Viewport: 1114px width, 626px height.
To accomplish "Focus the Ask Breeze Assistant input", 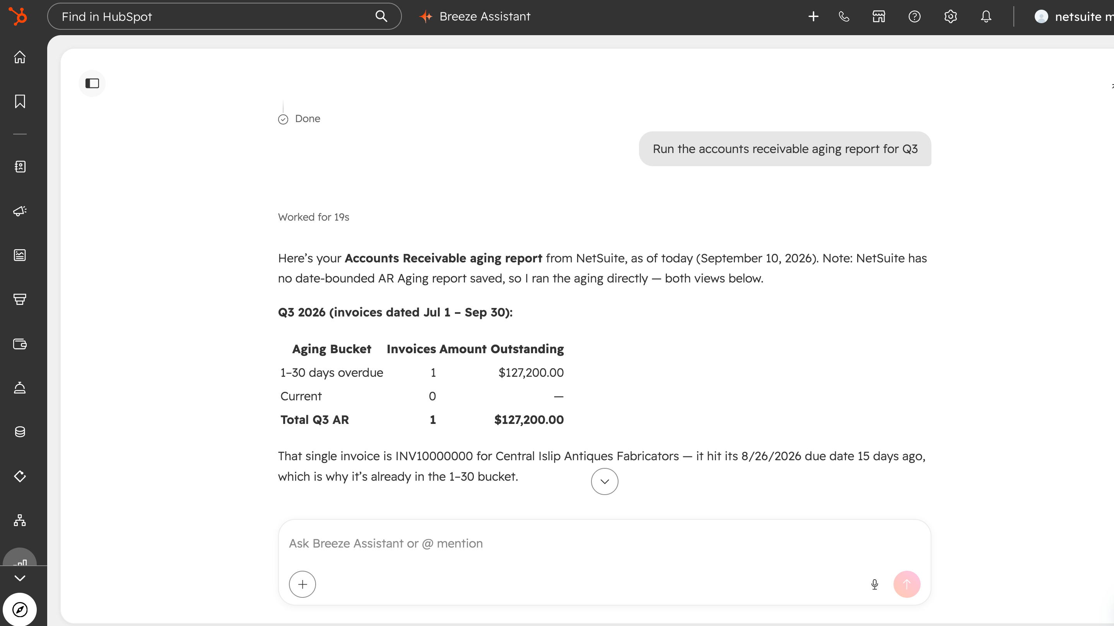I will [605, 543].
